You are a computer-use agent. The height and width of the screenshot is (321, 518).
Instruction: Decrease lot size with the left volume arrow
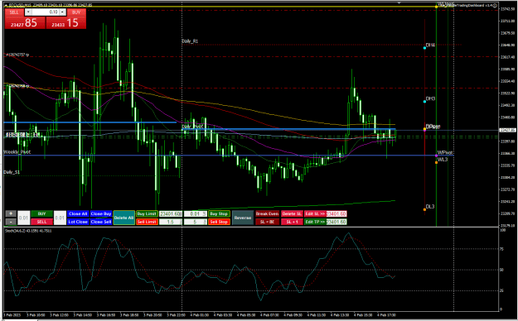pyautogui.click(x=28, y=12)
